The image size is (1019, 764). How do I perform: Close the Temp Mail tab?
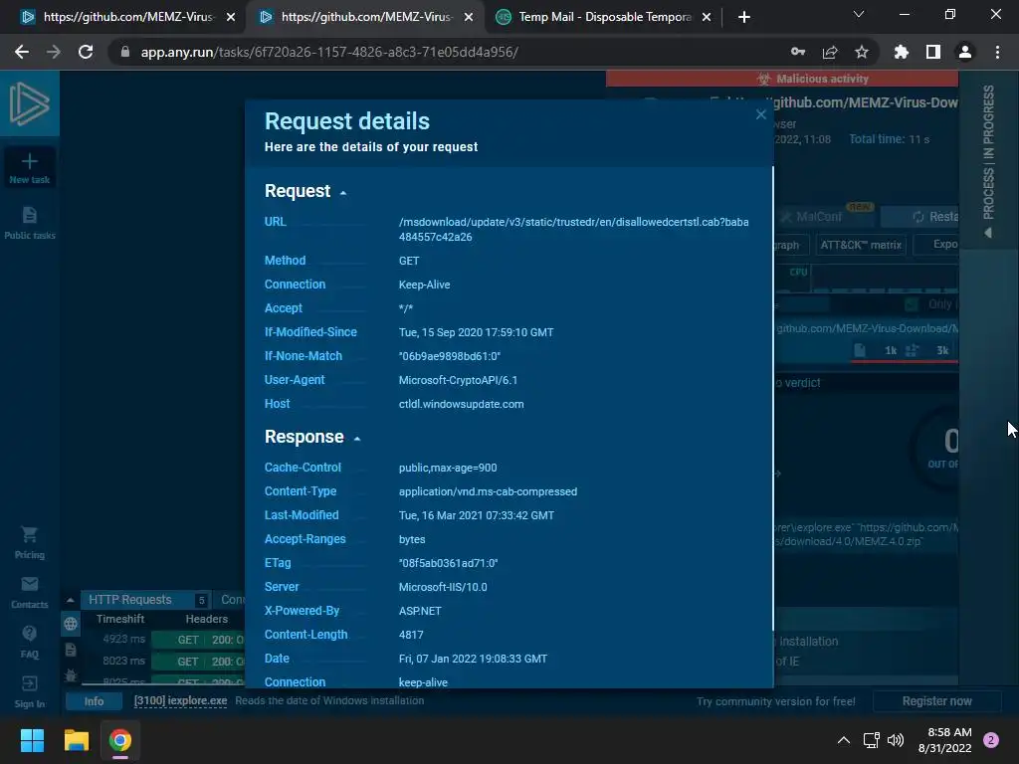coord(707,17)
